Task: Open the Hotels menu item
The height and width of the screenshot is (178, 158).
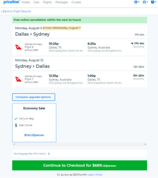Action: 26,2
